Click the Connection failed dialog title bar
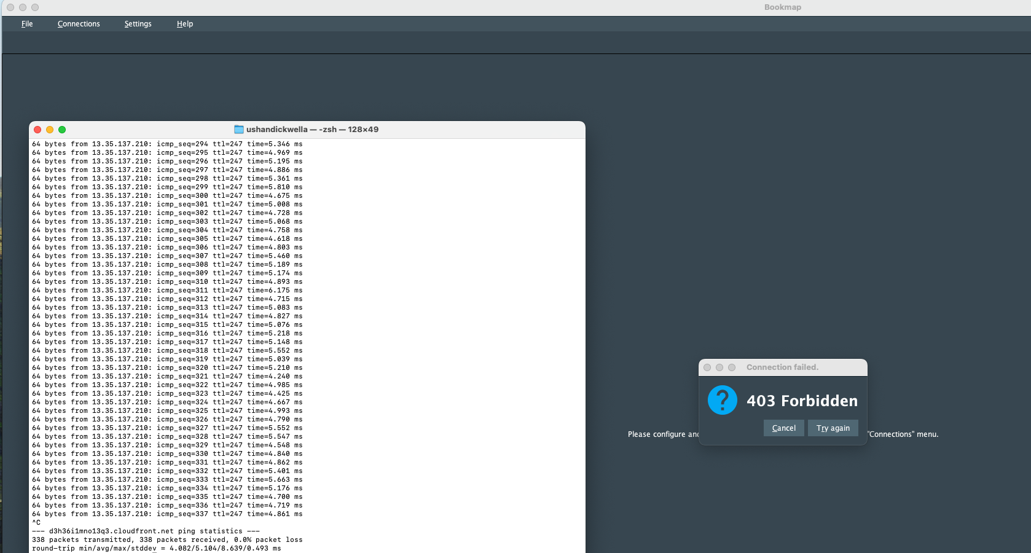The height and width of the screenshot is (553, 1031). point(782,367)
